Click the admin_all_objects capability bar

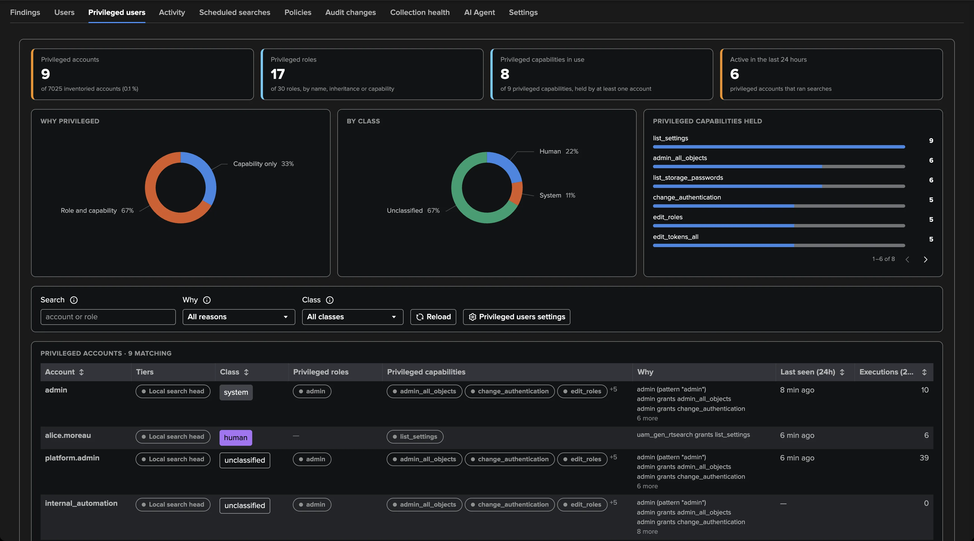779,166
